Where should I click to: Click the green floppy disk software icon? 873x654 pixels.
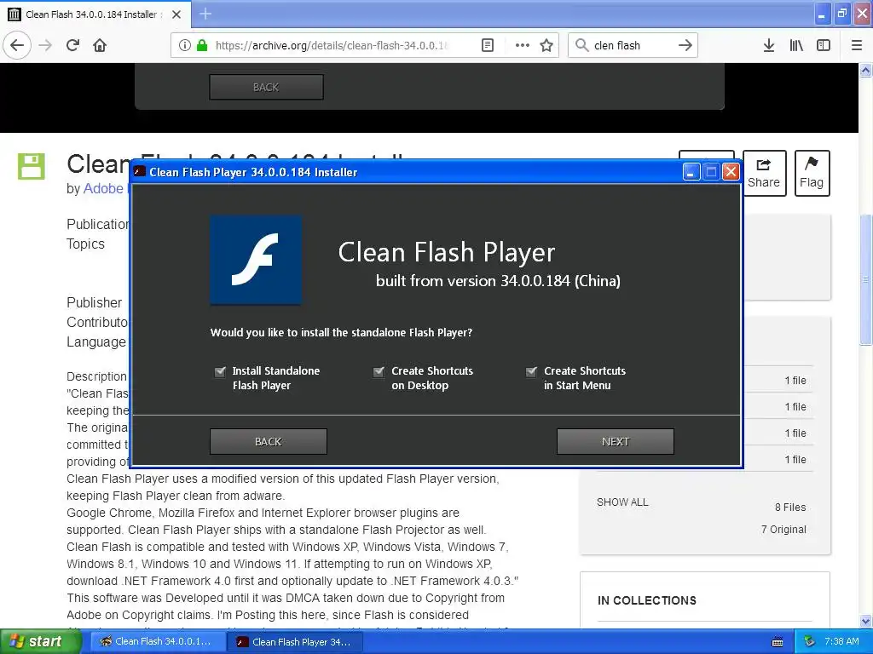click(x=32, y=166)
